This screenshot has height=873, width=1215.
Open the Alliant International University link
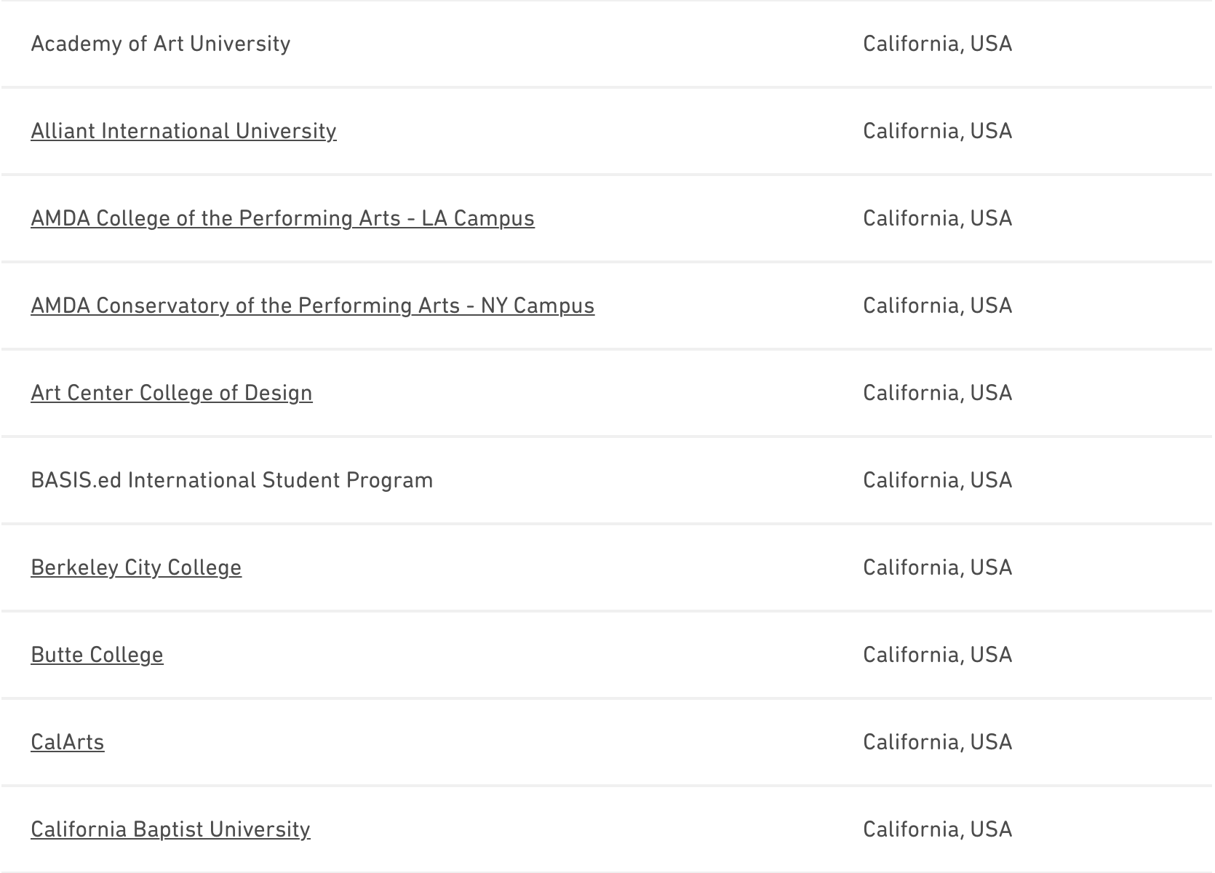coord(183,131)
